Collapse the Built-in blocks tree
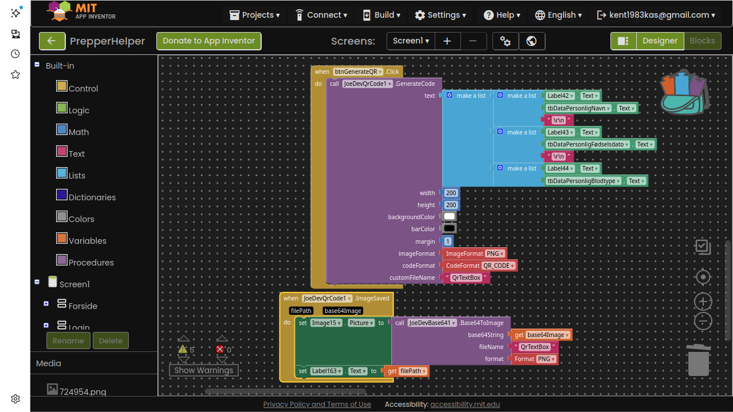733x412 pixels. (x=37, y=65)
